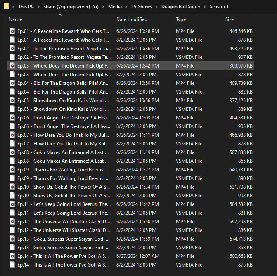Select Ep.03 Where Does The Dream MP4 file
The image size is (277, 276).
point(64,66)
